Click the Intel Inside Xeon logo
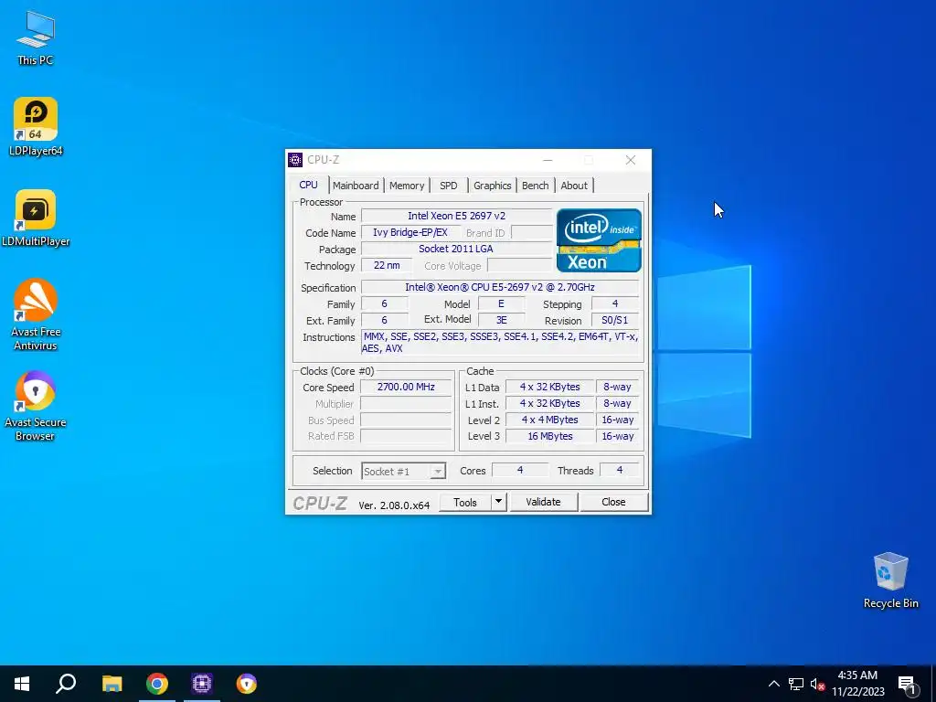Screen dimensions: 936x702 coord(599,240)
